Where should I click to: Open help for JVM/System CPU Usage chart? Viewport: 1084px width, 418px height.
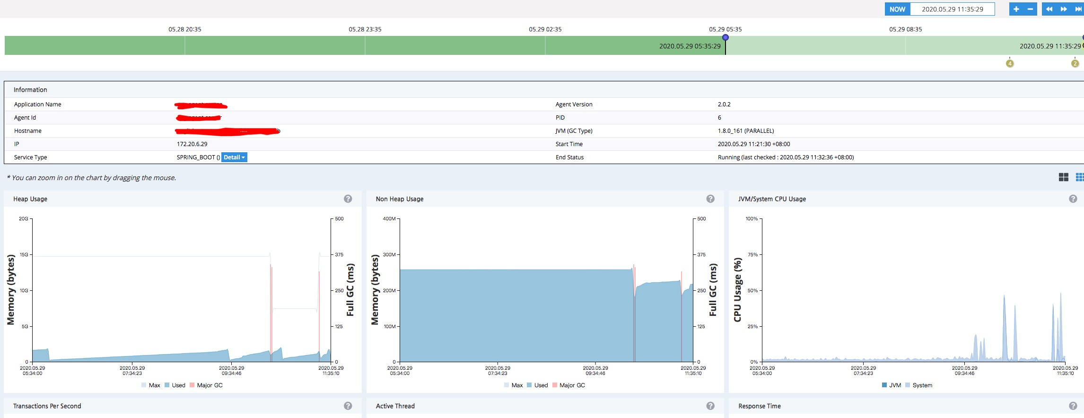pos(1073,199)
